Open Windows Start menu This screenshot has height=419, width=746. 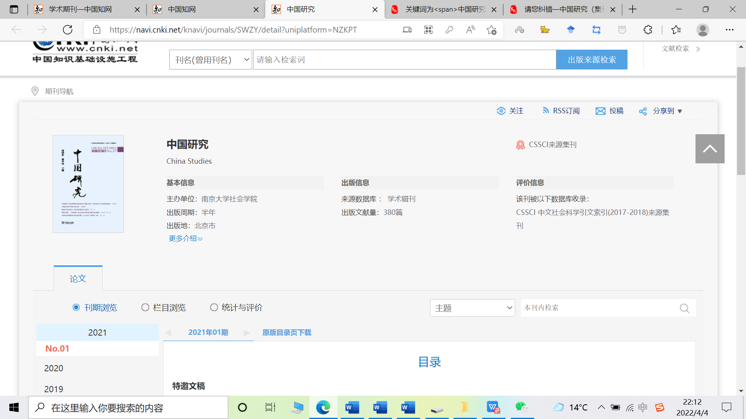(14, 407)
